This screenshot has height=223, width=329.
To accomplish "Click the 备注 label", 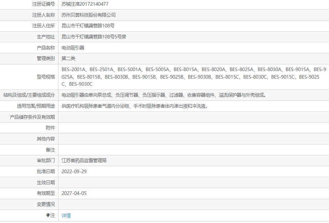I will [50, 150].
